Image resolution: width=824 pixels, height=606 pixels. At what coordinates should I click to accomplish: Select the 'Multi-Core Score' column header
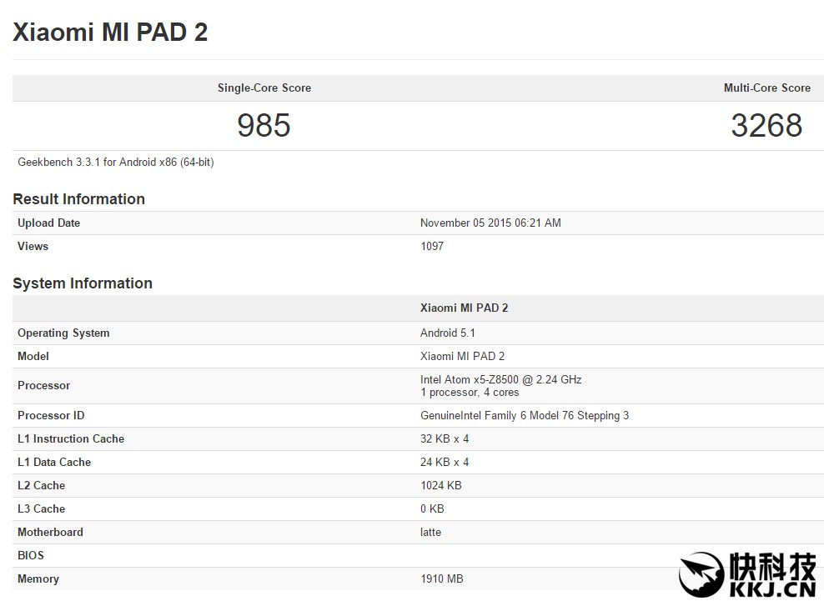(767, 88)
